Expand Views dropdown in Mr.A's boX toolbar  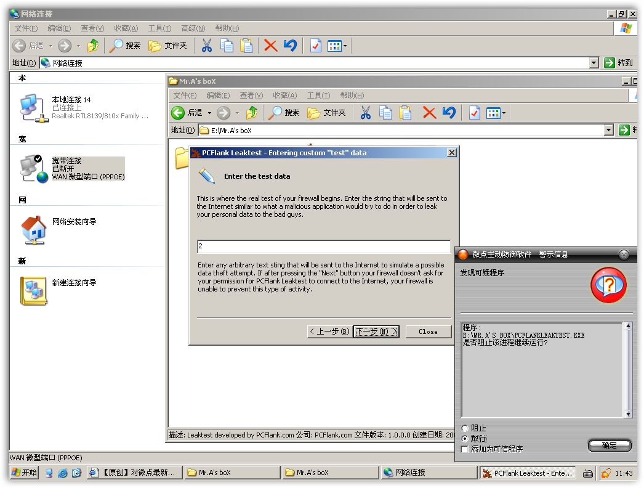504,113
